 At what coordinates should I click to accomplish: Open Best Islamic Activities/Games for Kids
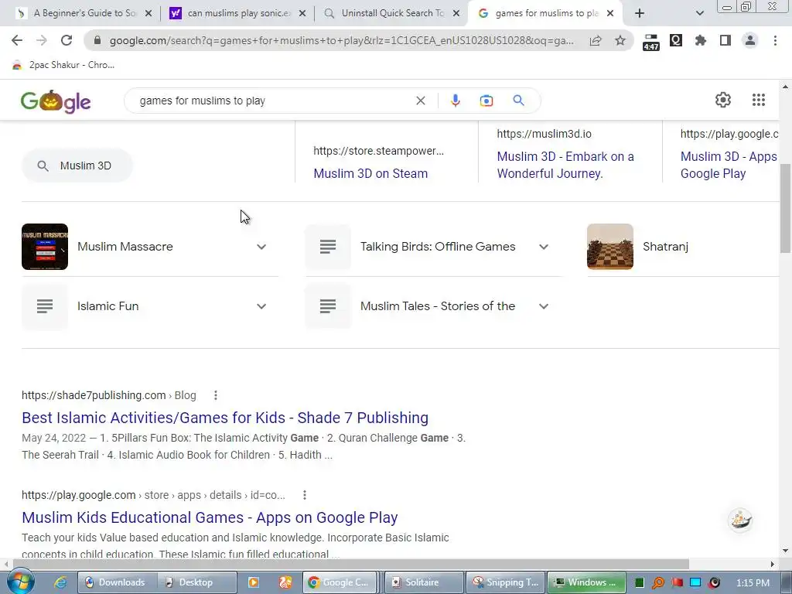(x=225, y=418)
